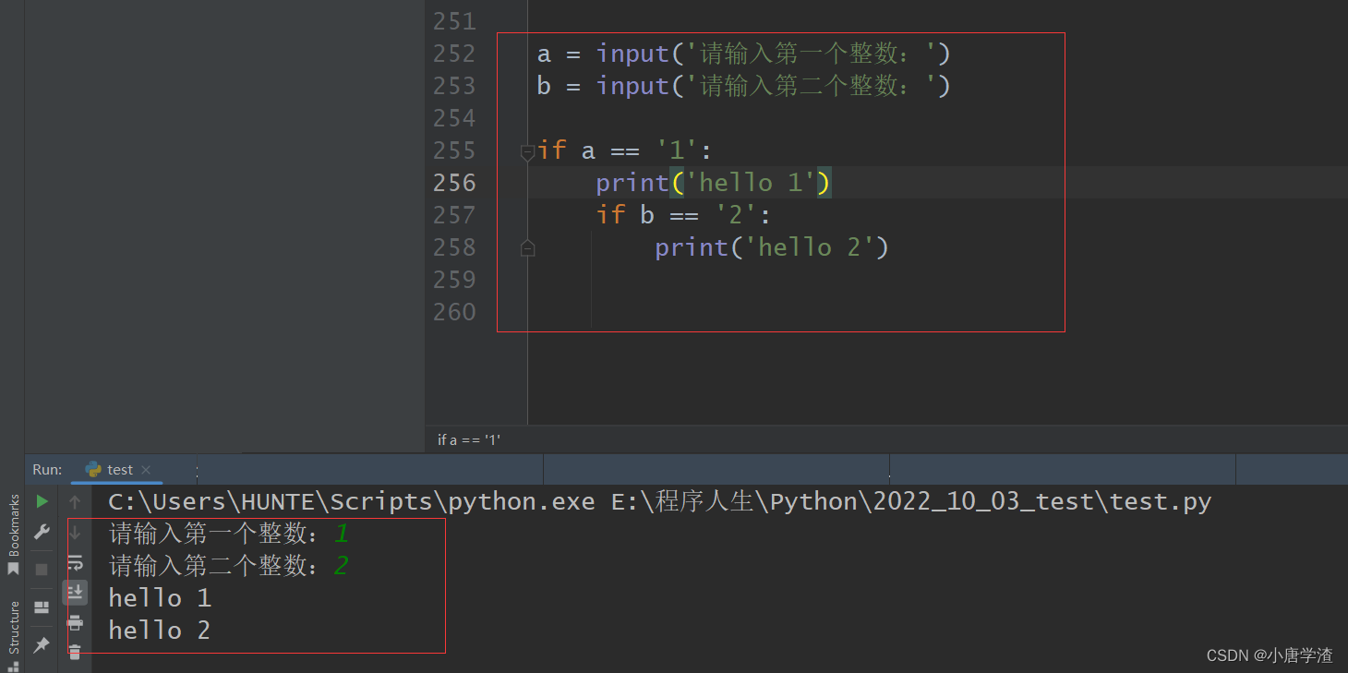1348x673 pixels.
Task: Click line number 251 in gutter
Action: (454, 21)
